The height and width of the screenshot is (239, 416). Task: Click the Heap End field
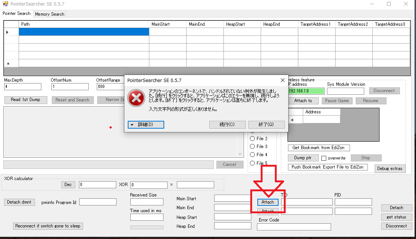(x=233, y=226)
